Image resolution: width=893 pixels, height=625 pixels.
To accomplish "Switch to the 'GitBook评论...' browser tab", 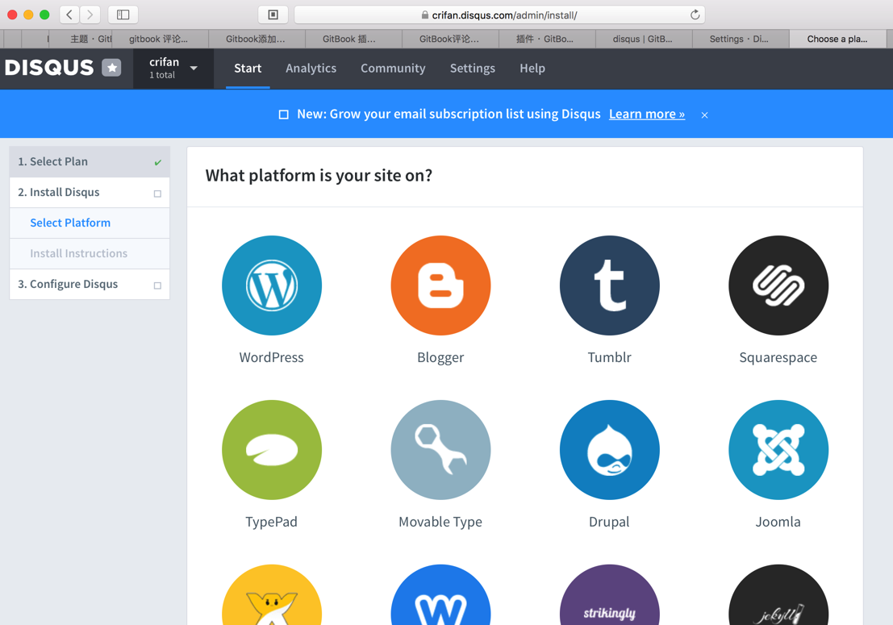I will pyautogui.click(x=450, y=39).
